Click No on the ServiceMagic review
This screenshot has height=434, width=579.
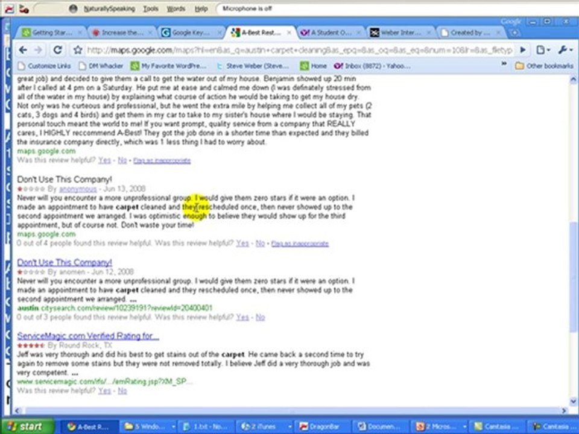[x=122, y=391]
